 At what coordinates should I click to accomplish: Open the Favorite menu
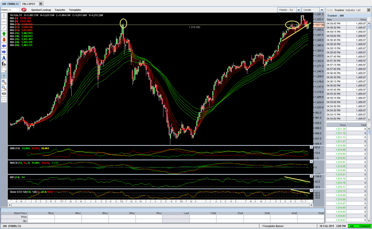pyautogui.click(x=60, y=10)
